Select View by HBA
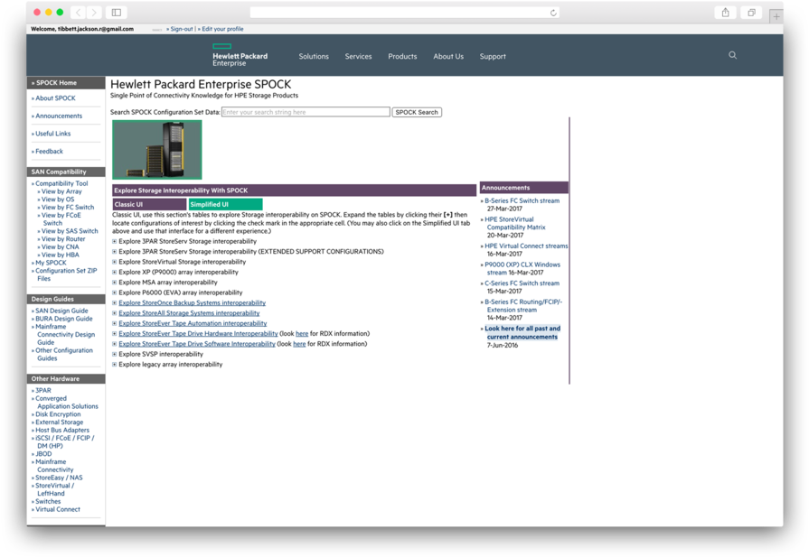Viewport: 809px width, 557px height. coord(60,255)
